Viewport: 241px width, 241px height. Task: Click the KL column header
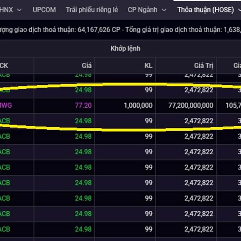pos(149,65)
